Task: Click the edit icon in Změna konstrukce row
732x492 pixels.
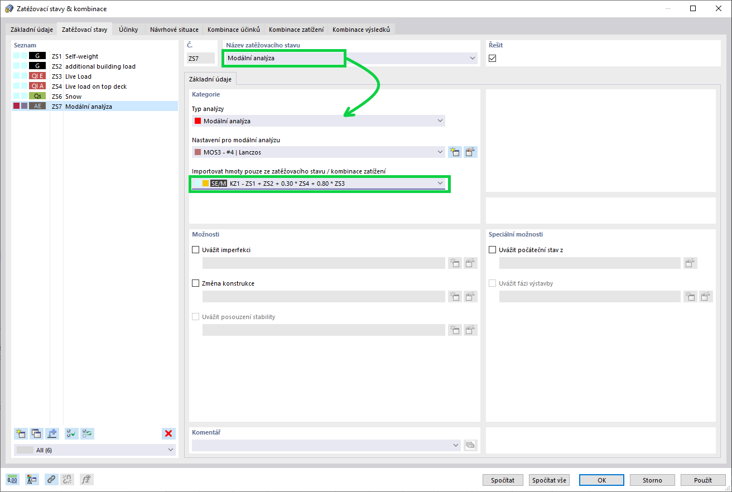Action: coord(471,297)
